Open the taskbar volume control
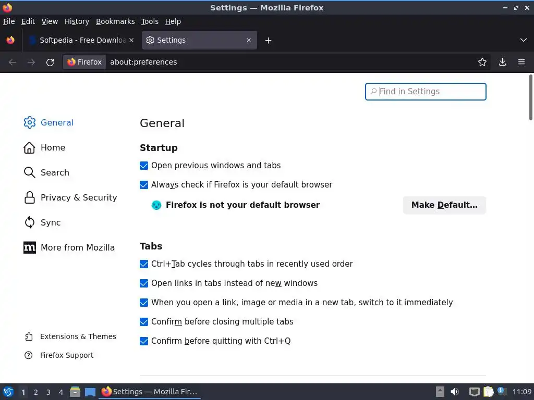Viewport: 534px width, 400px height. tap(455, 392)
